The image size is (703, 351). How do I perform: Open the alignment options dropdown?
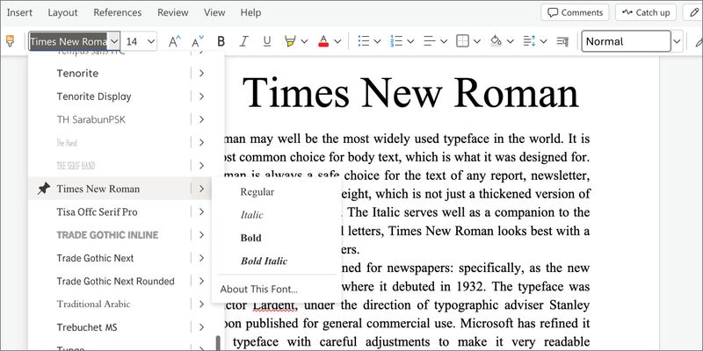coord(444,41)
